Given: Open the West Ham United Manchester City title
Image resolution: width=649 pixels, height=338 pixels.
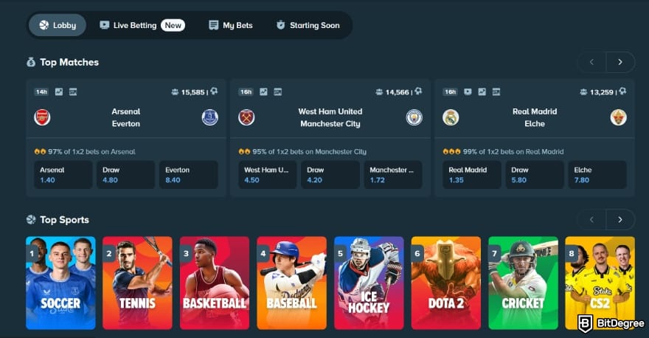Looking at the screenshot, I should tap(330, 117).
